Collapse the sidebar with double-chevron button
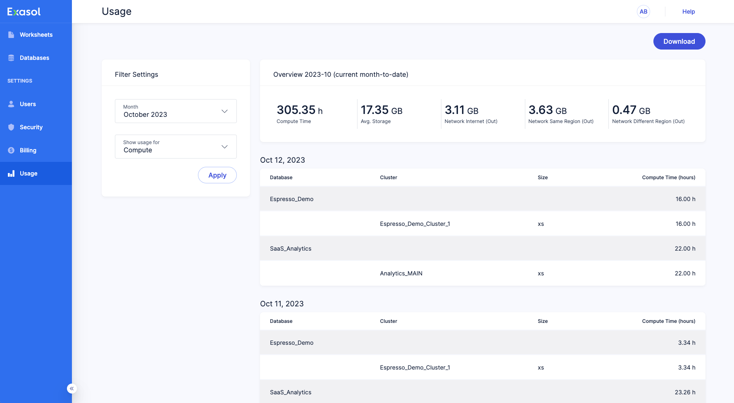 coord(72,389)
